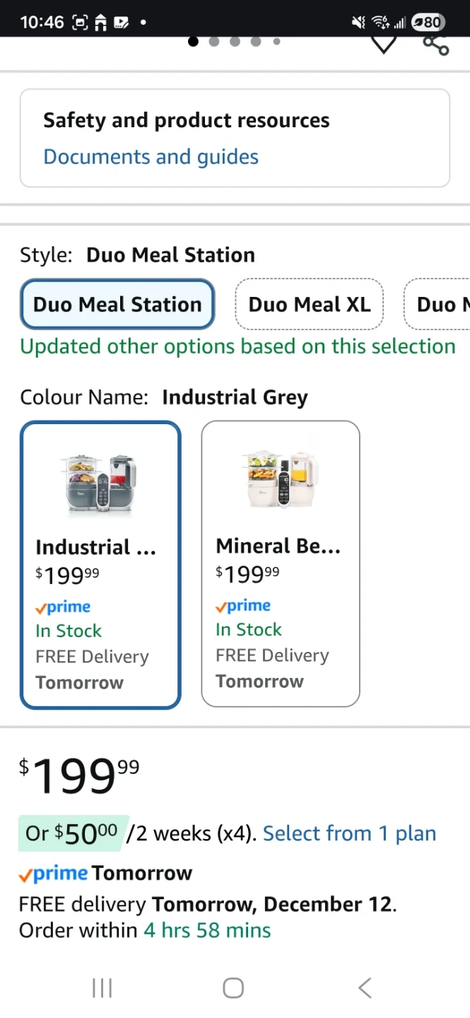Tap the Mineral Beige product thumbnail image

point(281,480)
